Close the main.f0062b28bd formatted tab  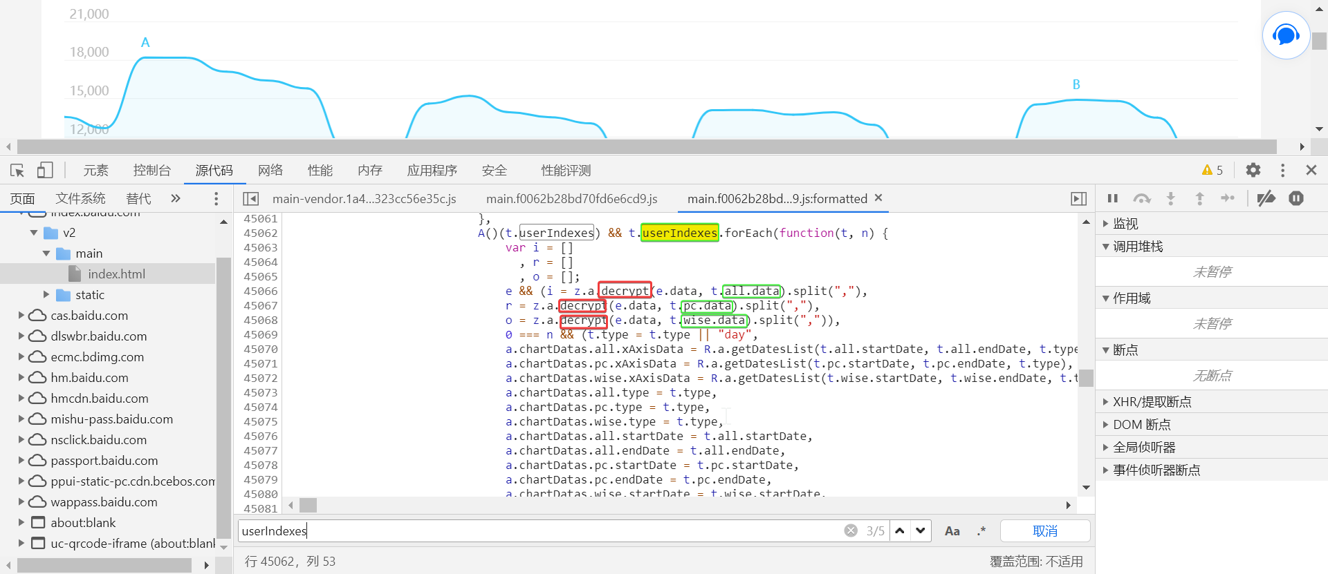(878, 198)
